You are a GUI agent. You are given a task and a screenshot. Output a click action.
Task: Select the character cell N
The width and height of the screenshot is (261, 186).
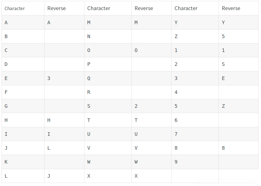tap(89, 36)
